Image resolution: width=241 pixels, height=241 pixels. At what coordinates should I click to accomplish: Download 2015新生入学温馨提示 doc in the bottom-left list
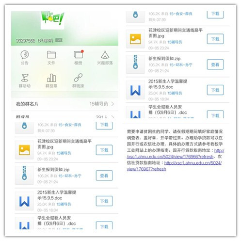[x=104, y=201]
